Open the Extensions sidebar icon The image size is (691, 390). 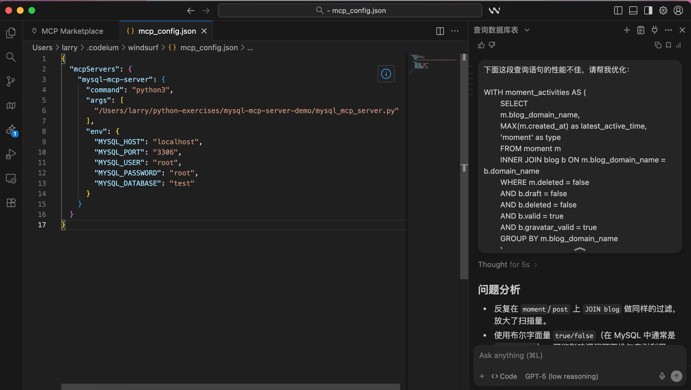[x=11, y=203]
